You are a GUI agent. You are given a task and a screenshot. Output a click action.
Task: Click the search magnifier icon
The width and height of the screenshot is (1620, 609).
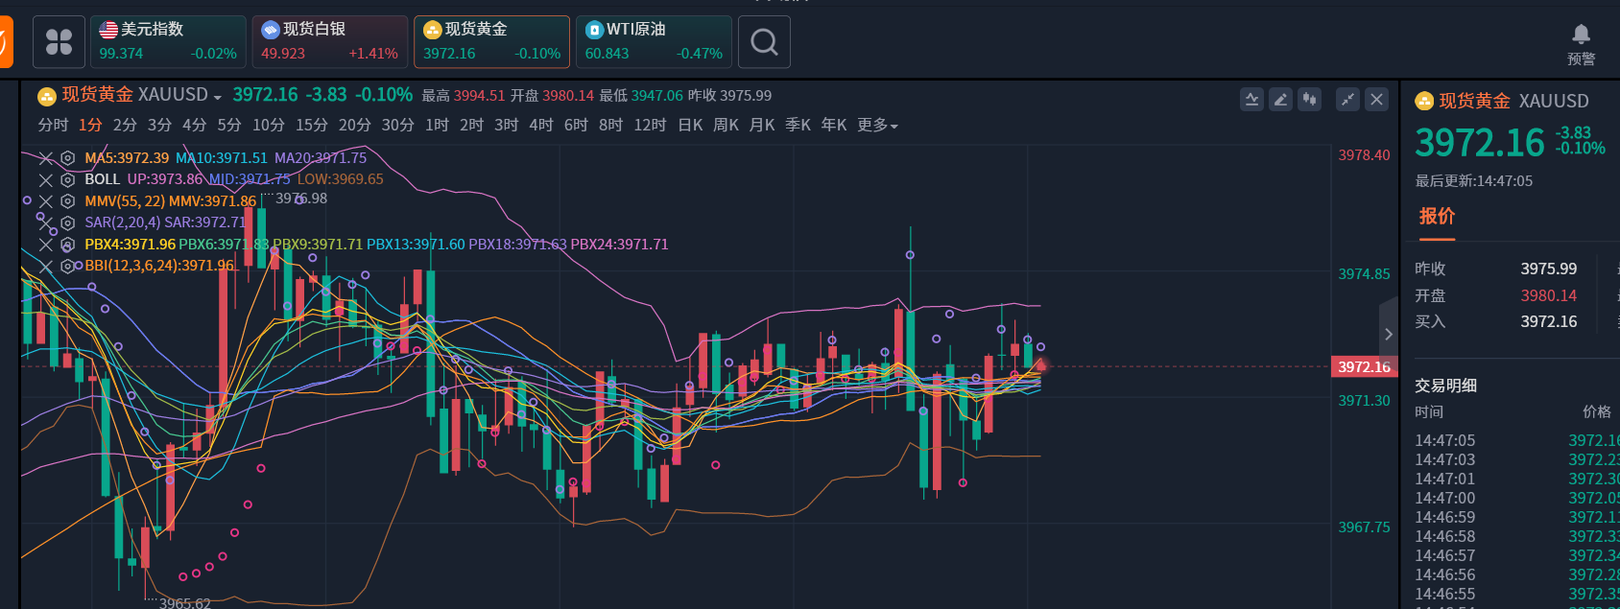pyautogui.click(x=764, y=42)
